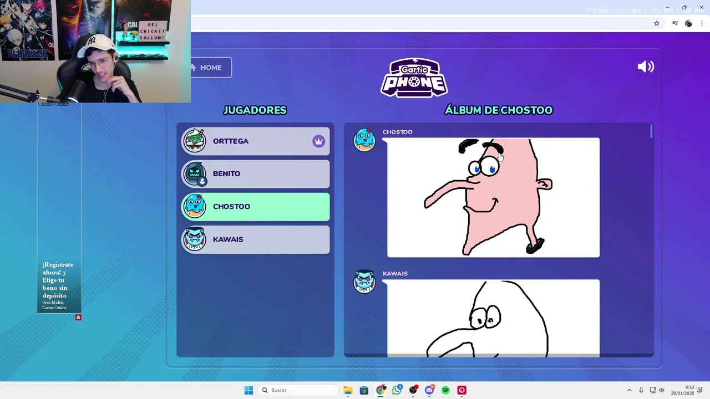The width and height of the screenshot is (710, 399).
Task: Open OBS Studio from the taskbar
Action: (x=413, y=390)
